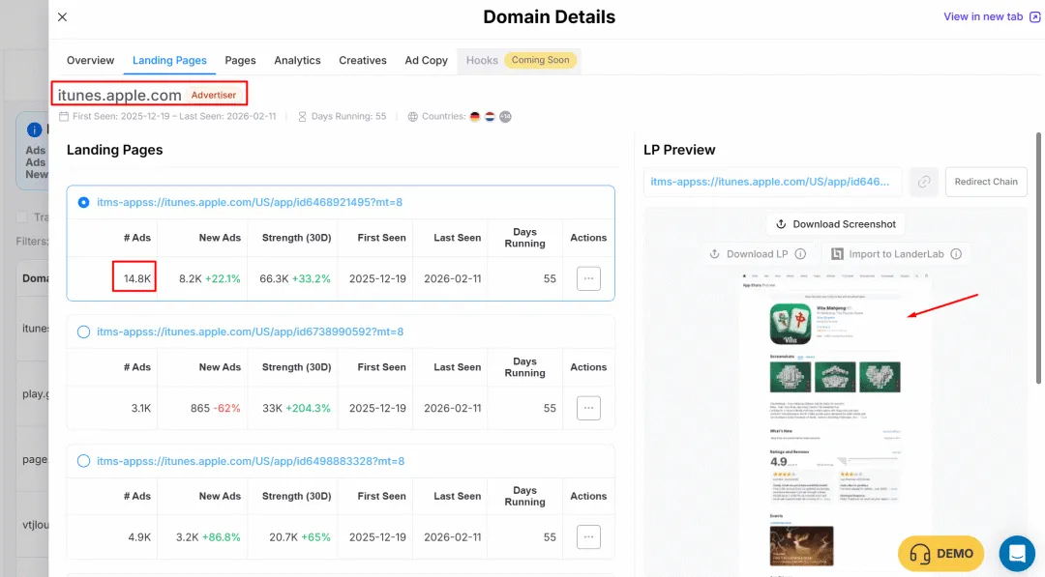Select radio for id6498883328 landing page
This screenshot has height=577, width=1045.
click(x=83, y=461)
